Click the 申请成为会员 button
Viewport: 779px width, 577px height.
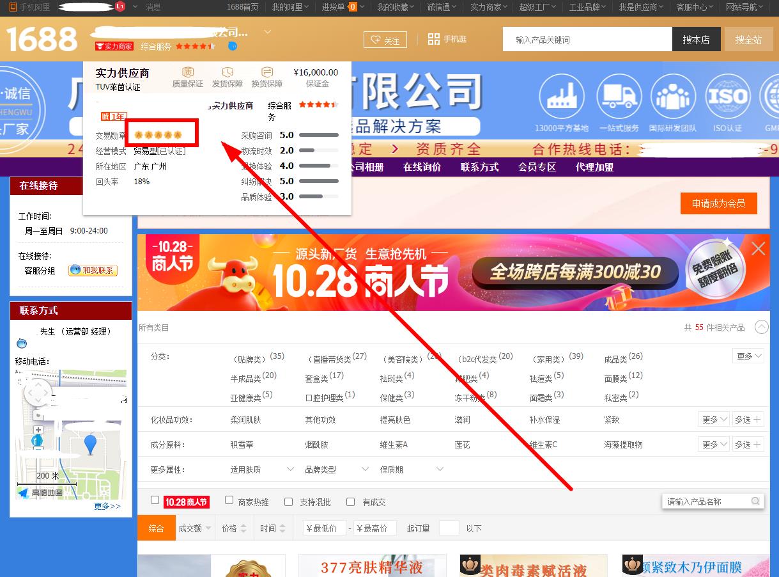[x=718, y=203]
